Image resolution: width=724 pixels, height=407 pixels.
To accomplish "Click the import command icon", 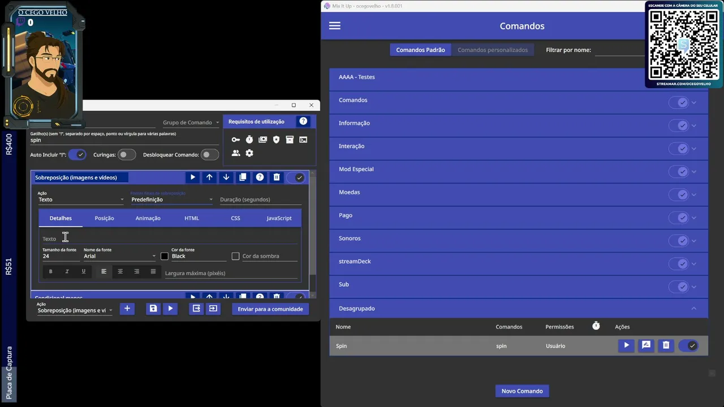I will tap(213, 309).
